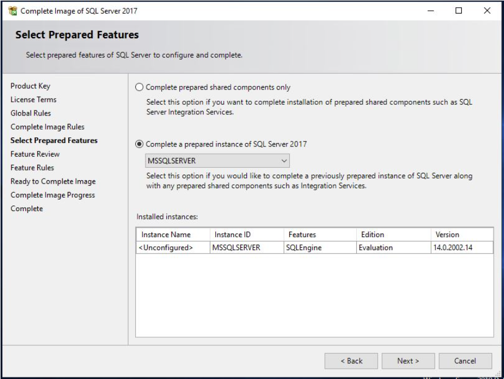This screenshot has height=379, width=504.
Task: Select Global Rules in the step list
Action: pyautogui.click(x=30, y=113)
